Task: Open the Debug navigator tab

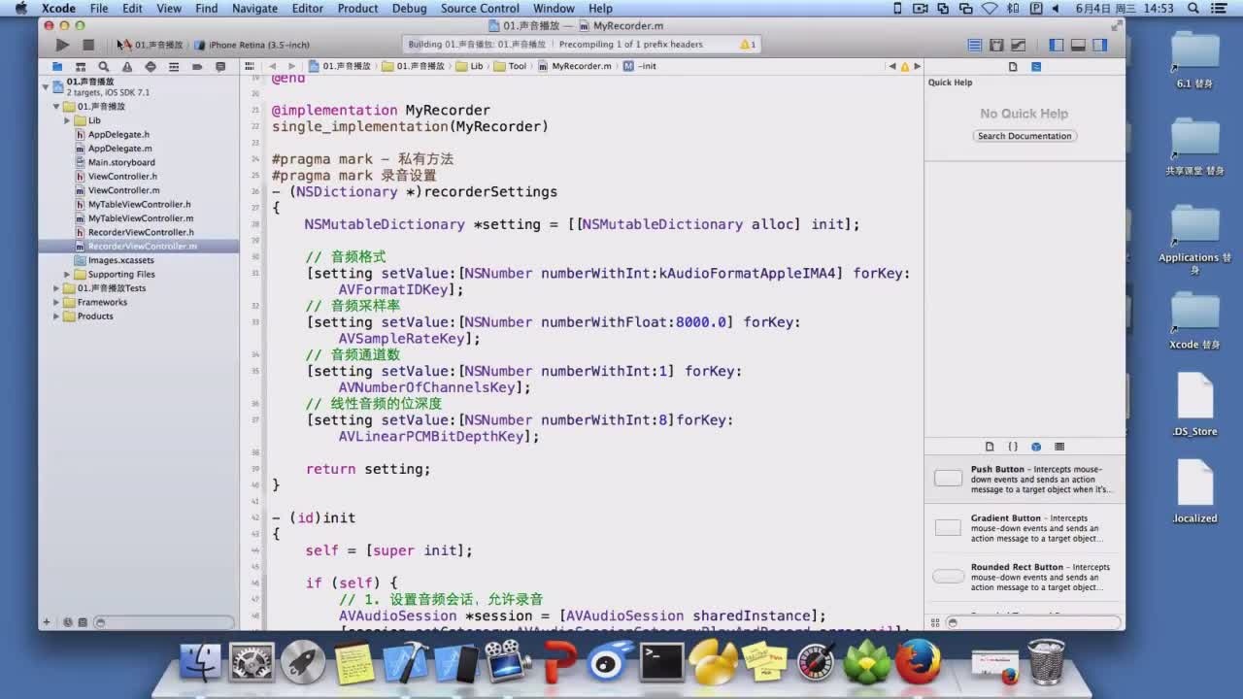Action: (174, 67)
